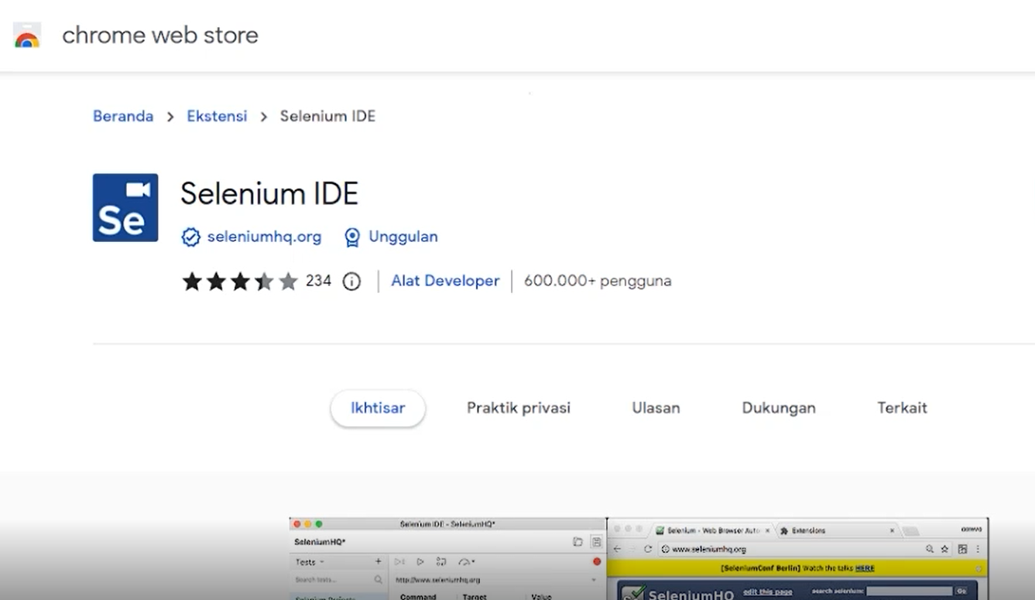Click the Ekstensi breadcrumb link
Image resolution: width=1035 pixels, height=600 pixels.
click(x=217, y=117)
